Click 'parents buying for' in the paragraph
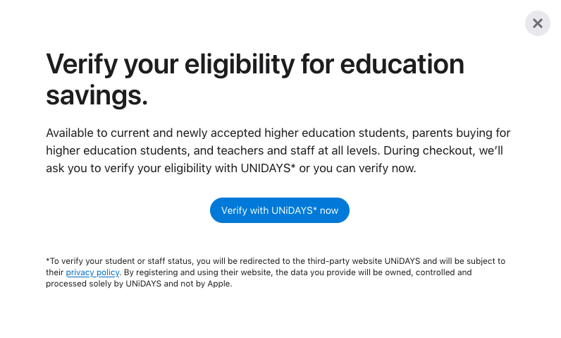561x338 pixels. click(x=461, y=133)
